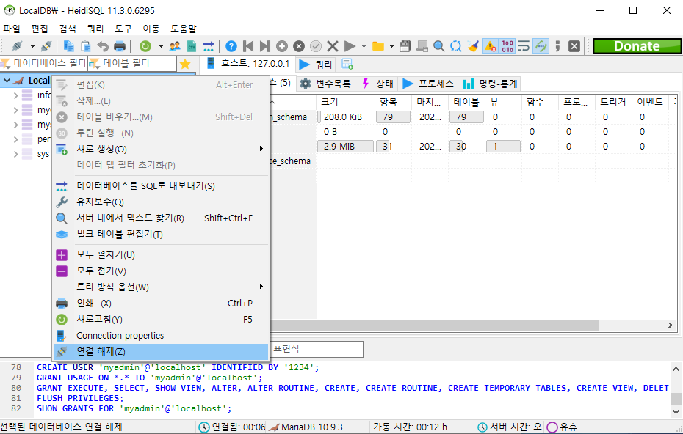Expand the perf database tree node

[x=15, y=139]
